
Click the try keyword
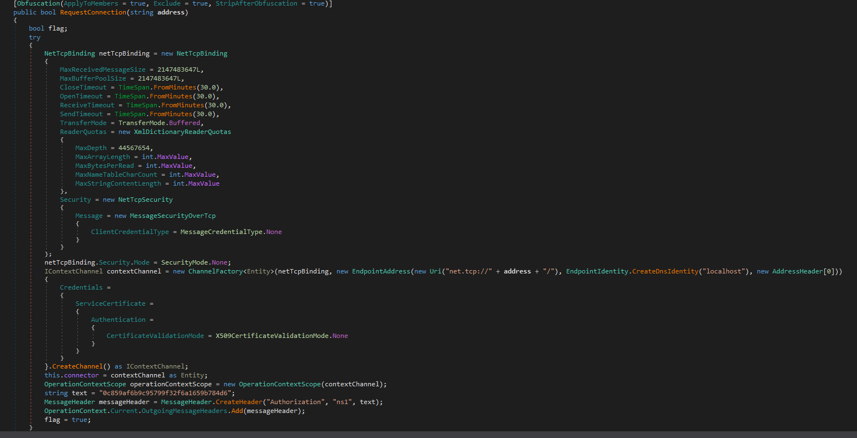[x=34, y=37]
